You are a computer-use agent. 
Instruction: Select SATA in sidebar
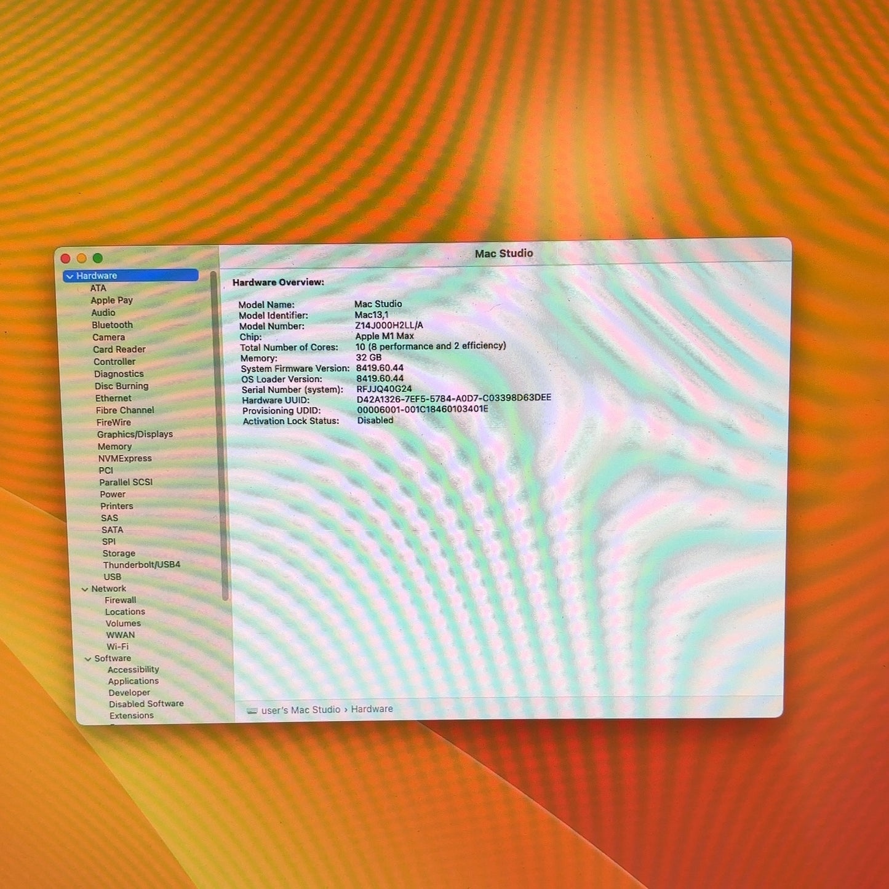point(113,530)
